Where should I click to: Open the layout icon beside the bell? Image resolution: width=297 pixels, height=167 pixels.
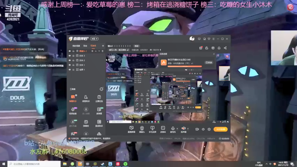[213, 48]
